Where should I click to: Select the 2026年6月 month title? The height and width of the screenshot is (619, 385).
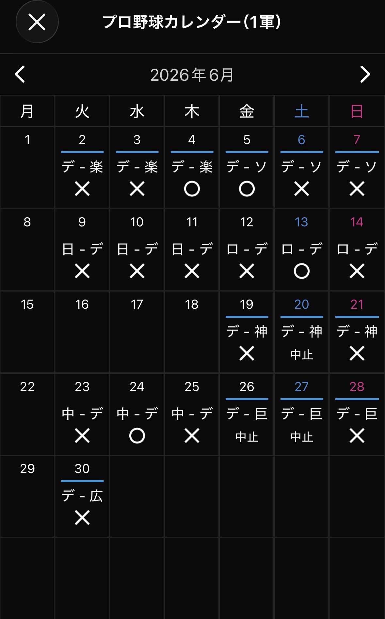pos(192,75)
